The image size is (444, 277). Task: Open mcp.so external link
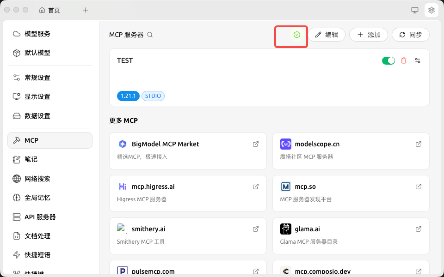pos(419,187)
